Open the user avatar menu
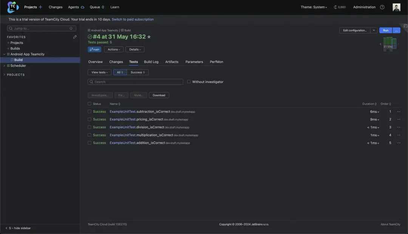Viewport: 408px width, 234px height. 396,7
